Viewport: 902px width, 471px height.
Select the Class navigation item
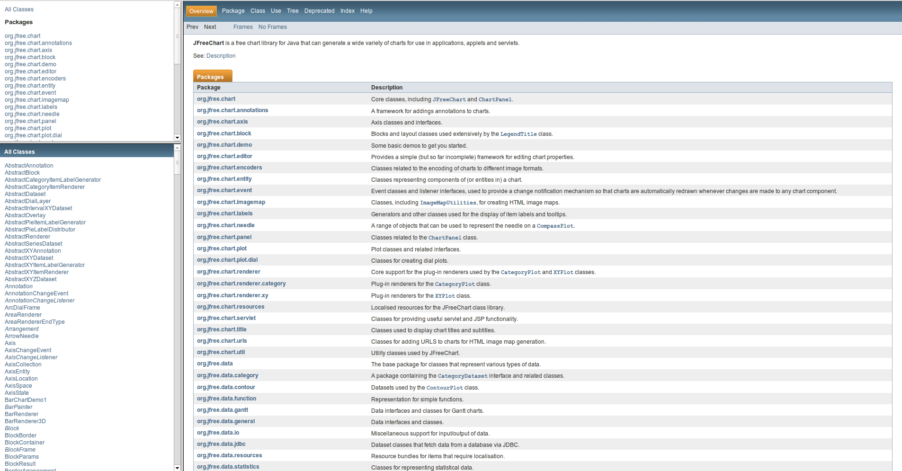coord(258,11)
